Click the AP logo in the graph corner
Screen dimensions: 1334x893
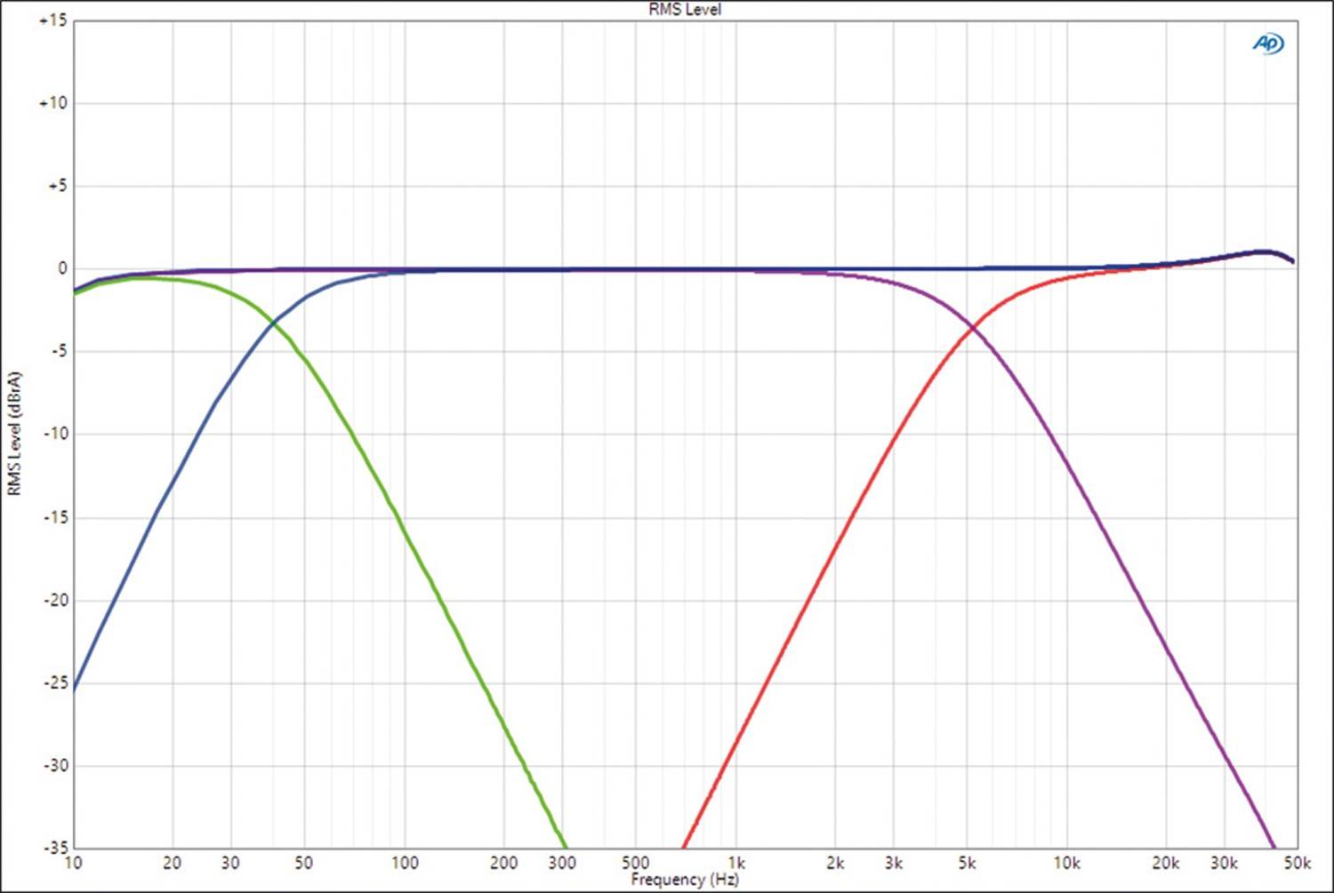1269,44
